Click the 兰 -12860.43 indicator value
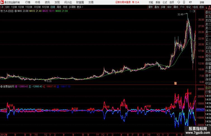 (35, 87)
